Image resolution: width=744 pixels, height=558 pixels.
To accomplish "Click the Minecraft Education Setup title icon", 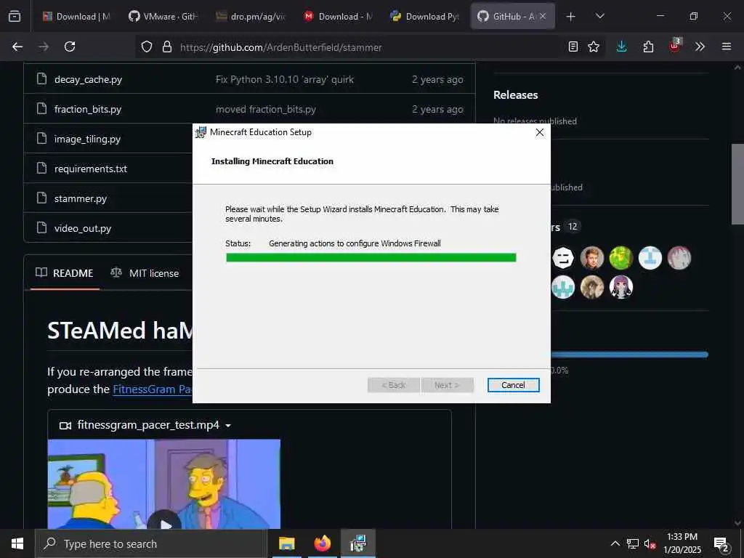I will (201, 132).
